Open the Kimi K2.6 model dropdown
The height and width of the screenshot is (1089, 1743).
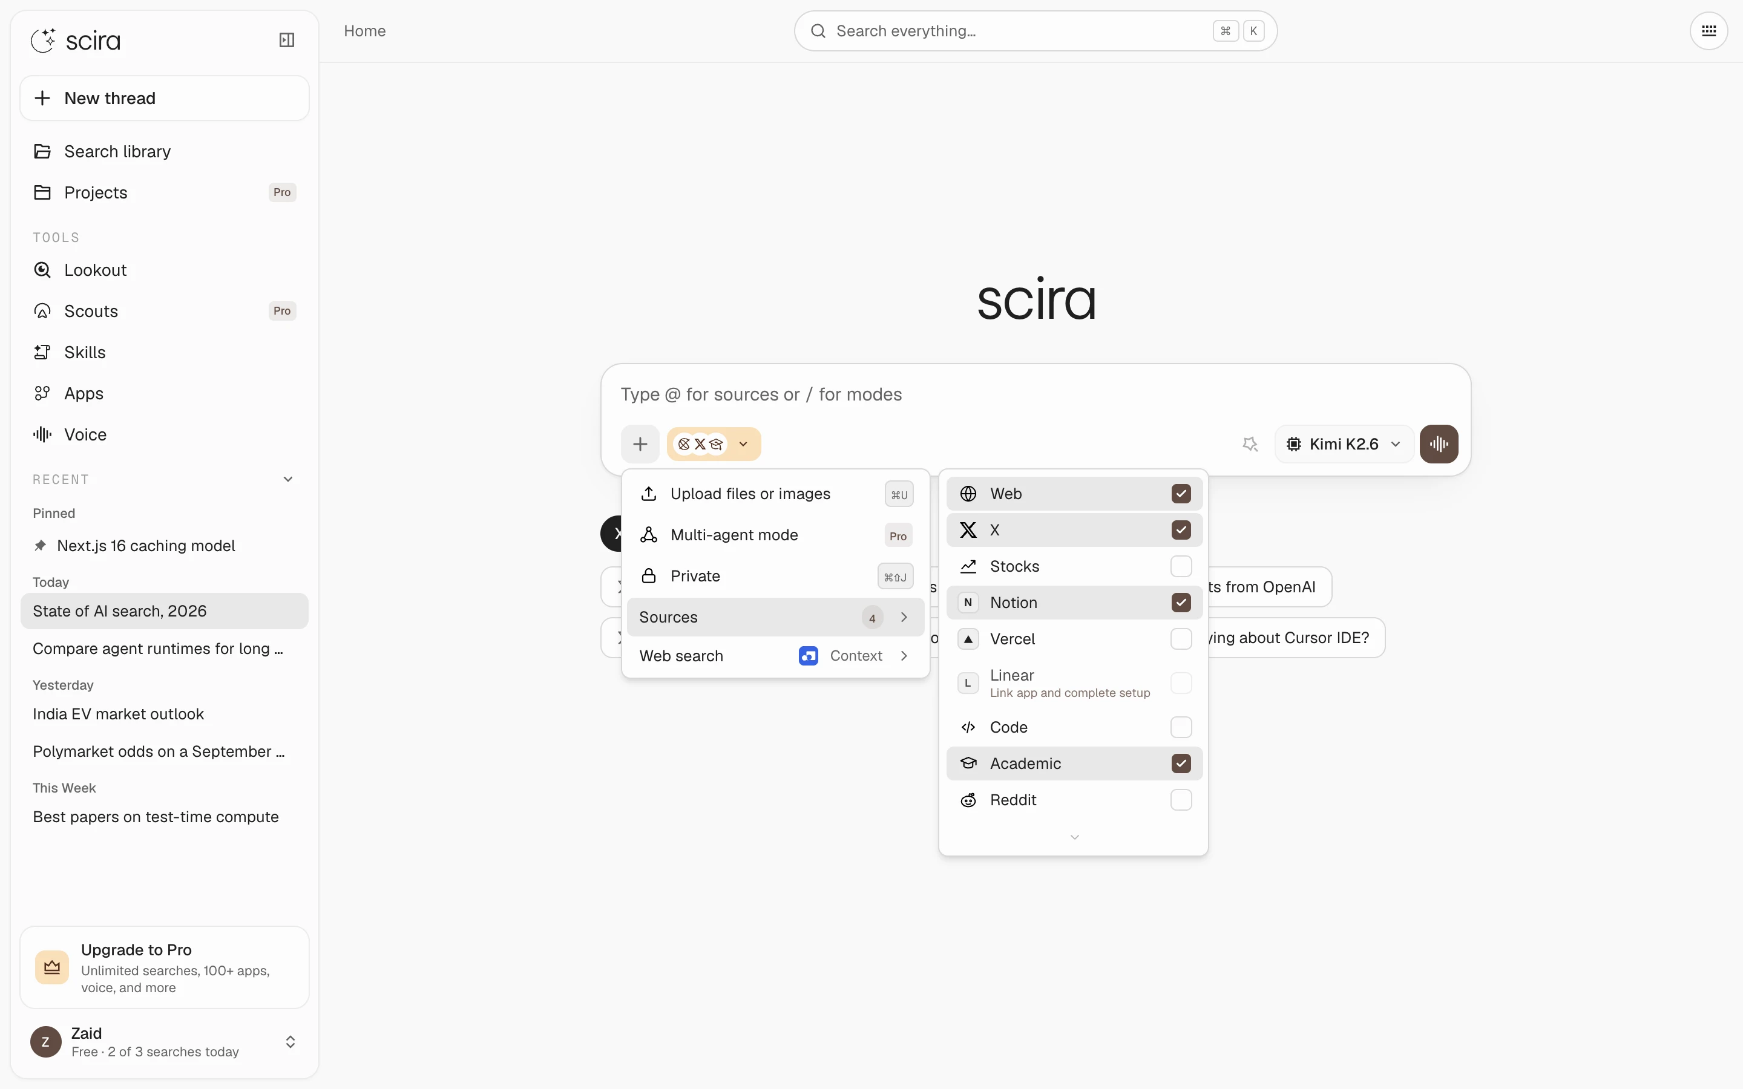click(x=1344, y=443)
